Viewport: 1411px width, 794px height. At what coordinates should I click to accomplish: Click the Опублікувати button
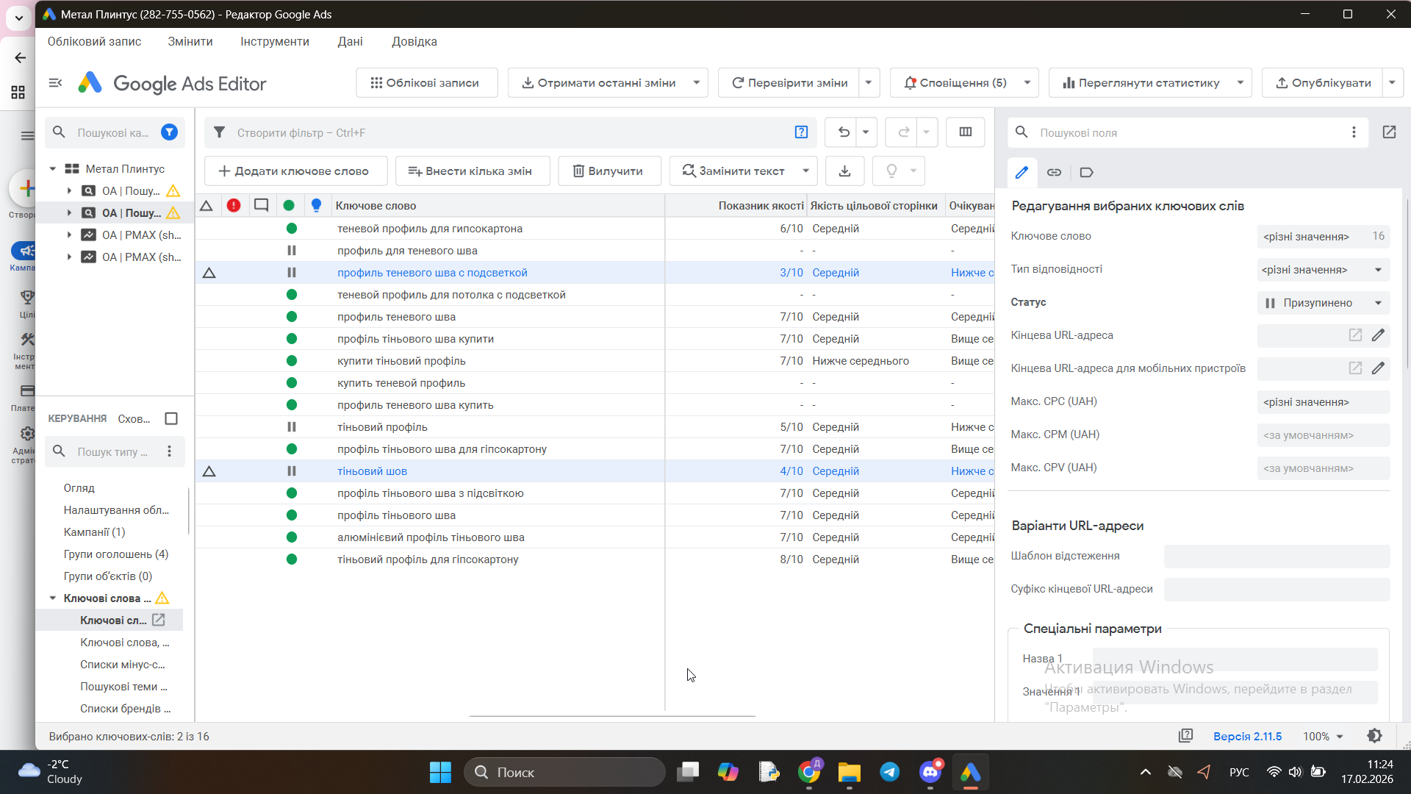[x=1323, y=83]
